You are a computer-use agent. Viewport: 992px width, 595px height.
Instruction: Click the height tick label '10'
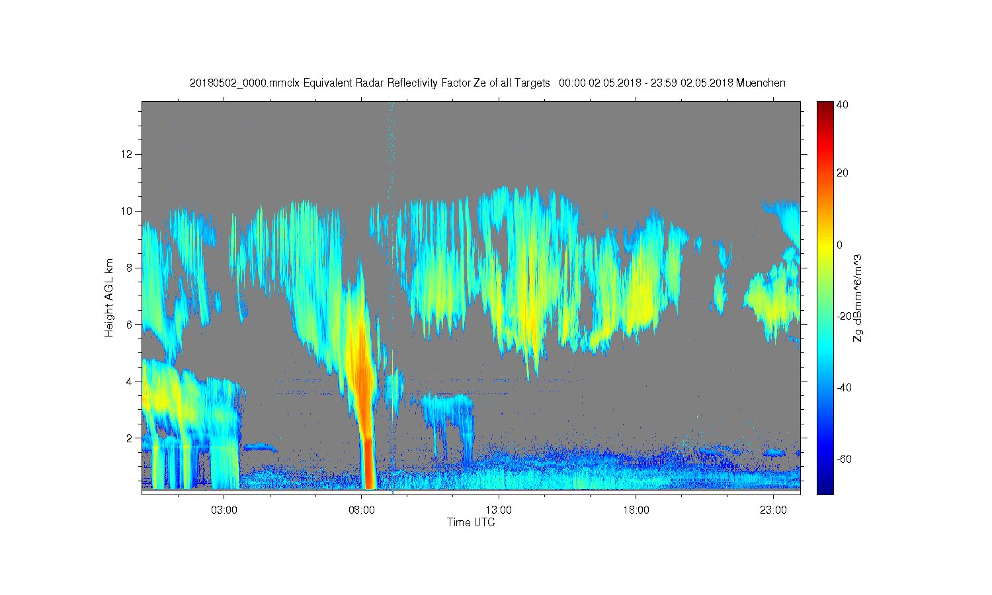[x=128, y=211]
